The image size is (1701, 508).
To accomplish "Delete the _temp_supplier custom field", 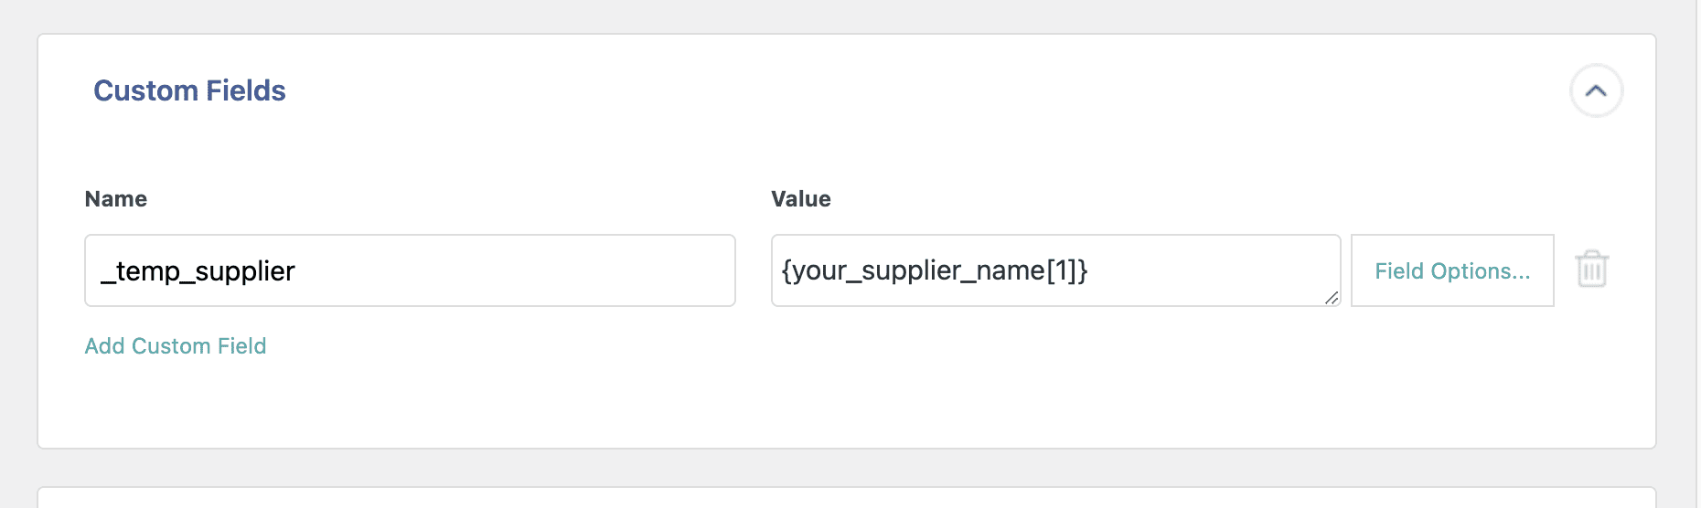I will click(1591, 270).
